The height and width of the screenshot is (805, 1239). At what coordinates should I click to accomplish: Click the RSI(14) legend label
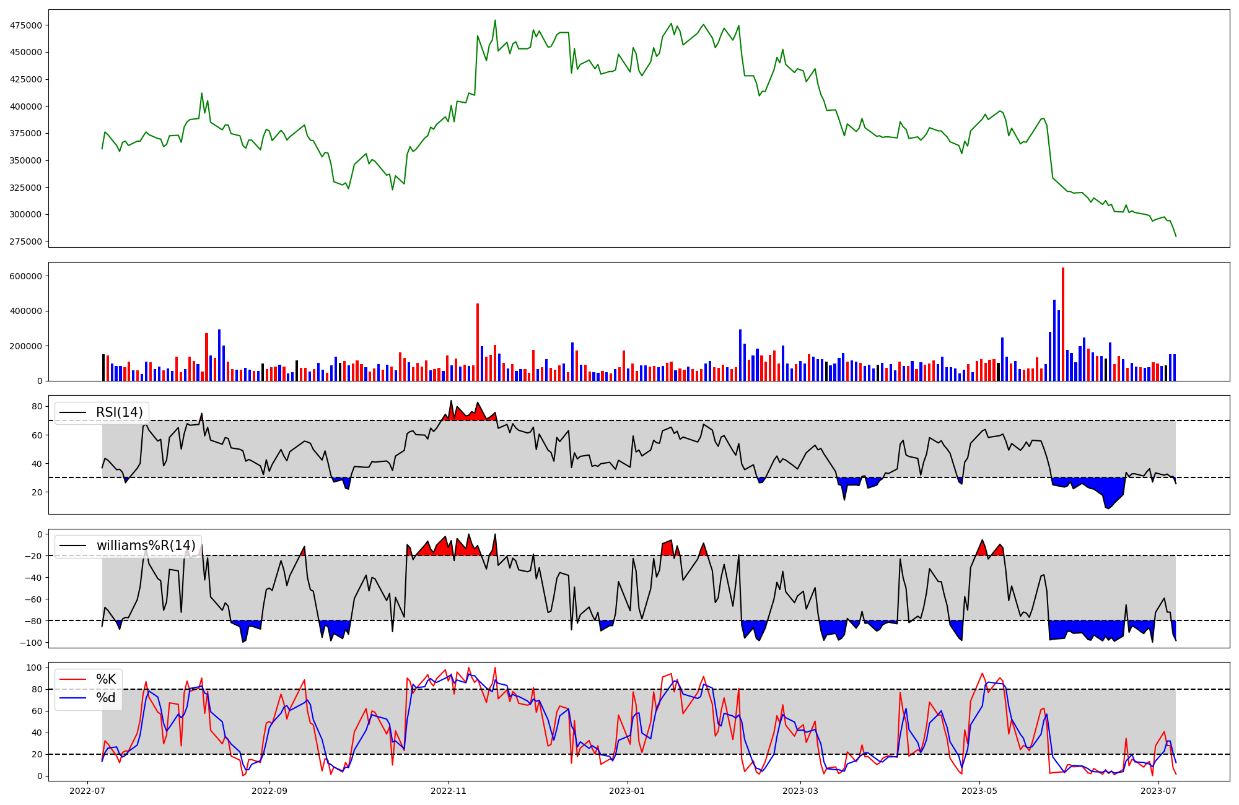click(x=119, y=412)
